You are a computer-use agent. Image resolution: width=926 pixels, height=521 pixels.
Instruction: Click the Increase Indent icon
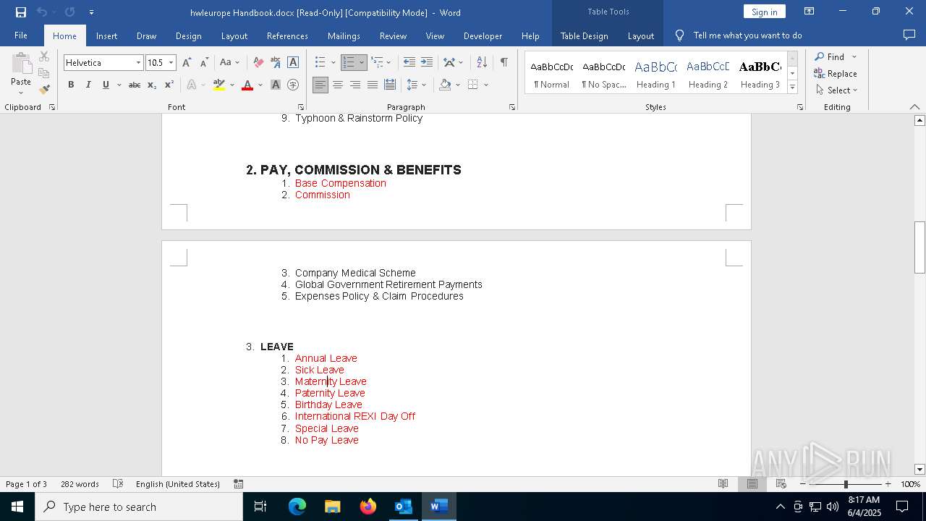[x=427, y=63]
